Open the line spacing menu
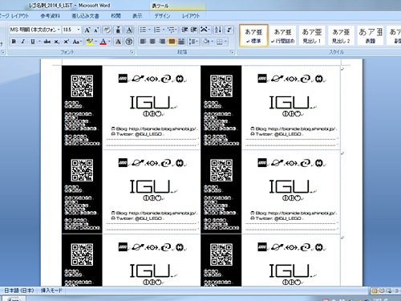The image size is (401, 301). (193, 42)
